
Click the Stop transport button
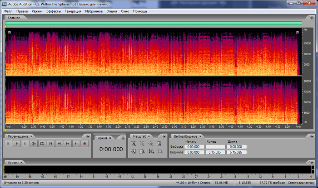tap(8, 144)
